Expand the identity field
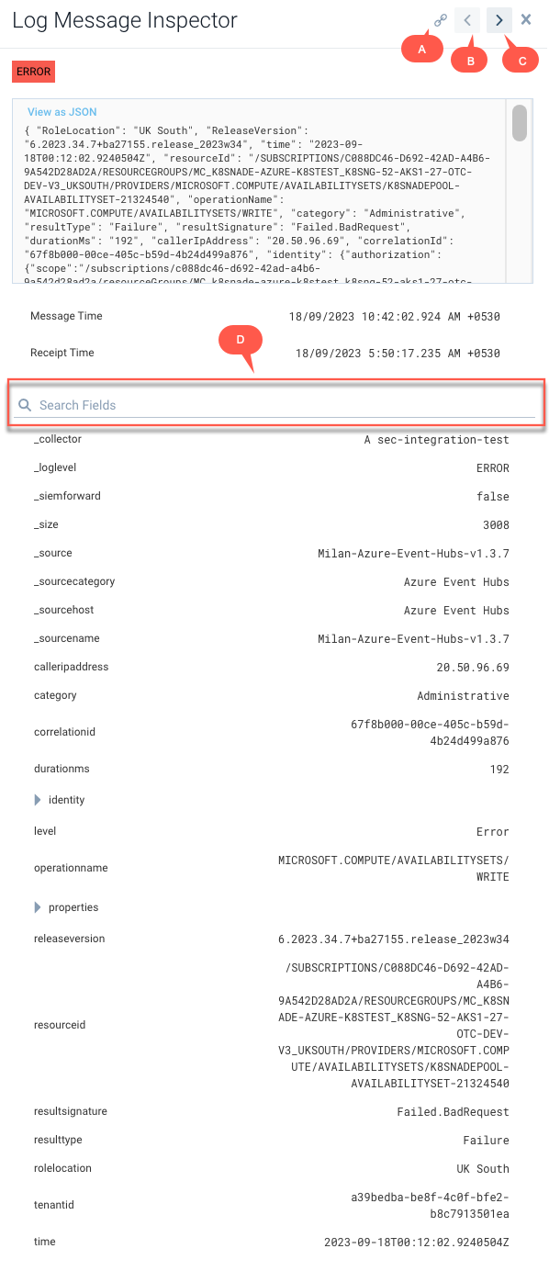 pos(38,800)
